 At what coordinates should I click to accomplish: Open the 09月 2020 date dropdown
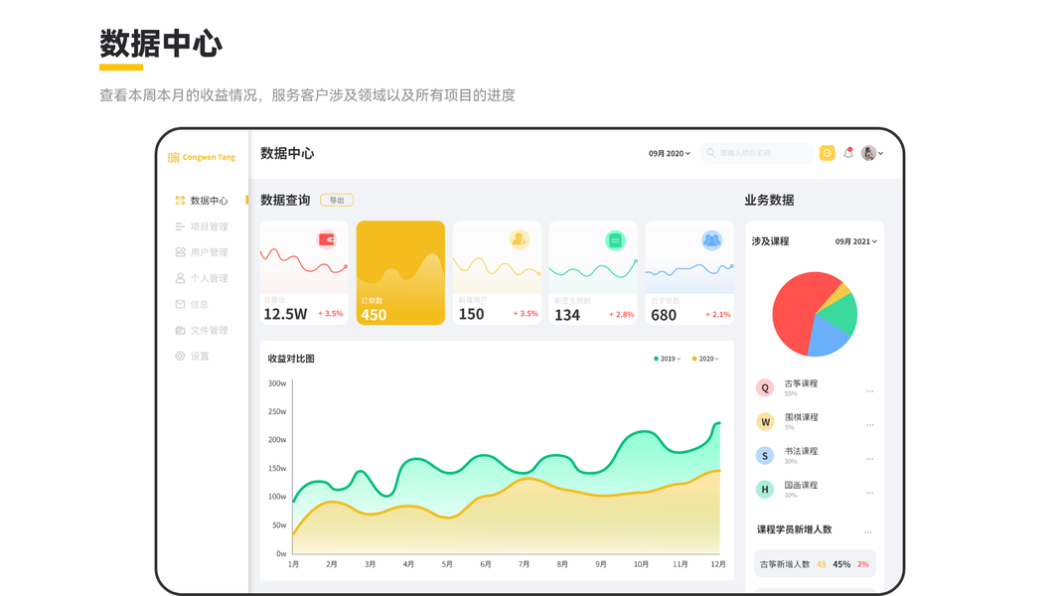[x=670, y=153]
